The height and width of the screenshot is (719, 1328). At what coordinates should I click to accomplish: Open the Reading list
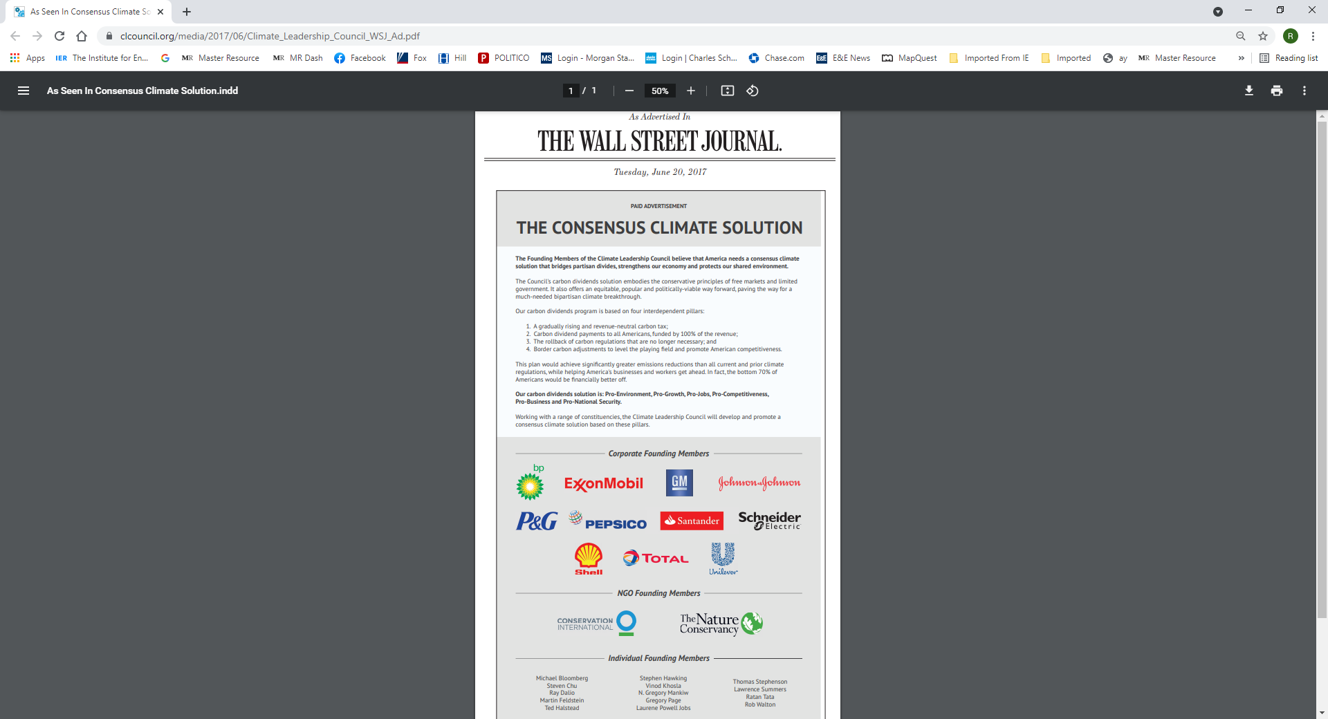[x=1289, y=58]
